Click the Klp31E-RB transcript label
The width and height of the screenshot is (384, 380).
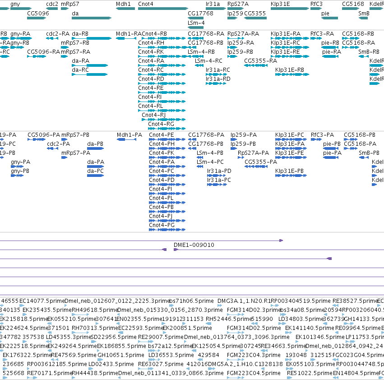click(x=290, y=70)
